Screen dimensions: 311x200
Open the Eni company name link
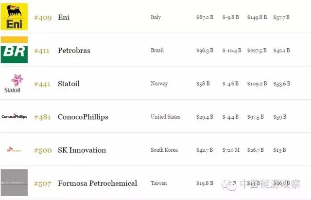point(64,18)
